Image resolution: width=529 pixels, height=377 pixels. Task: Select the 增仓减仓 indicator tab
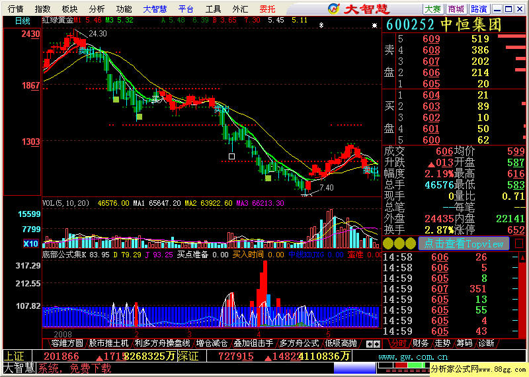click(x=212, y=343)
